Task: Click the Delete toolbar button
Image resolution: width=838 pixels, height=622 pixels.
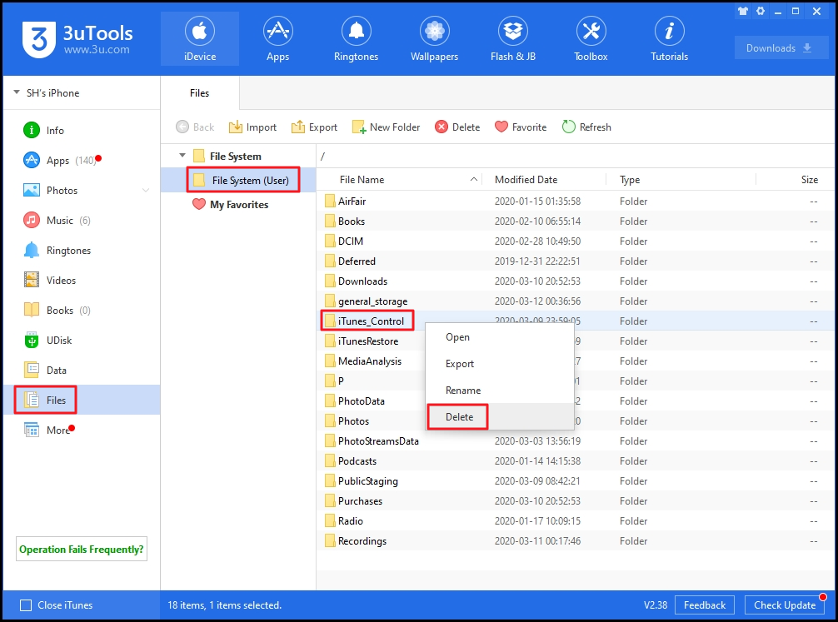Action: (457, 127)
